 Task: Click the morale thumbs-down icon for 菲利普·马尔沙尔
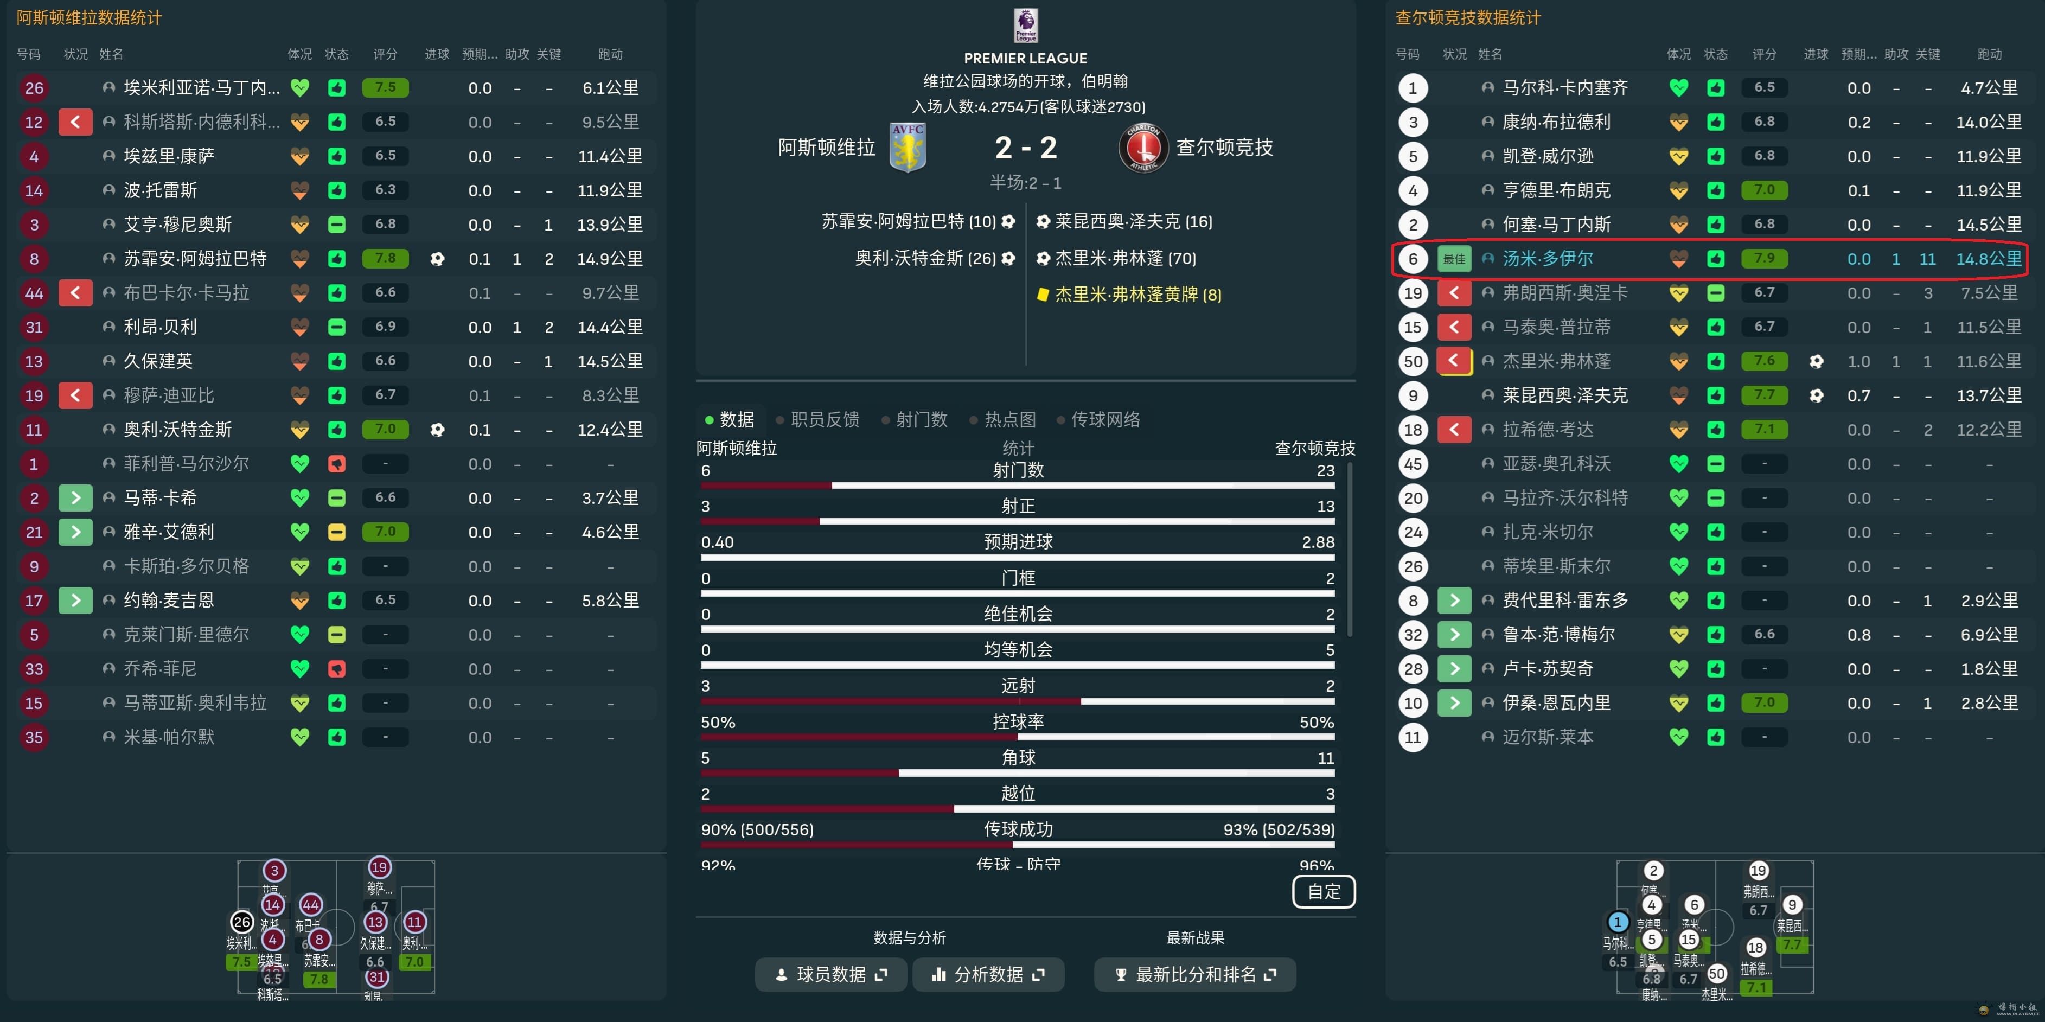tap(337, 464)
